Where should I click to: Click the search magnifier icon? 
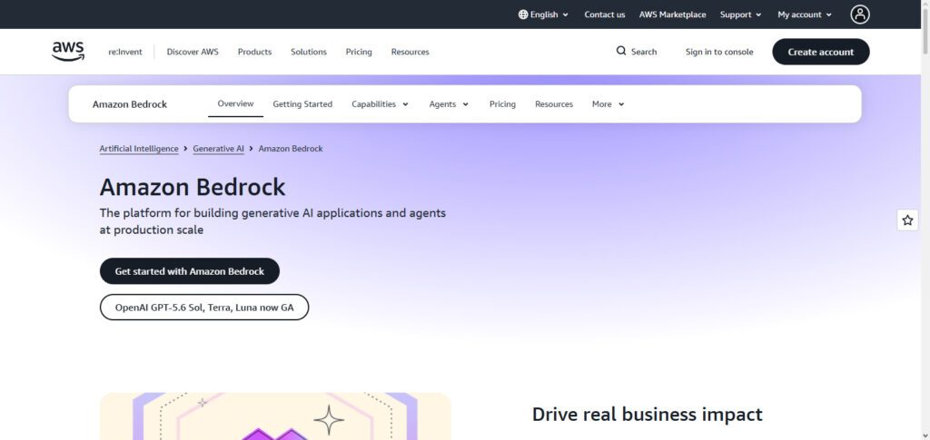click(x=621, y=51)
